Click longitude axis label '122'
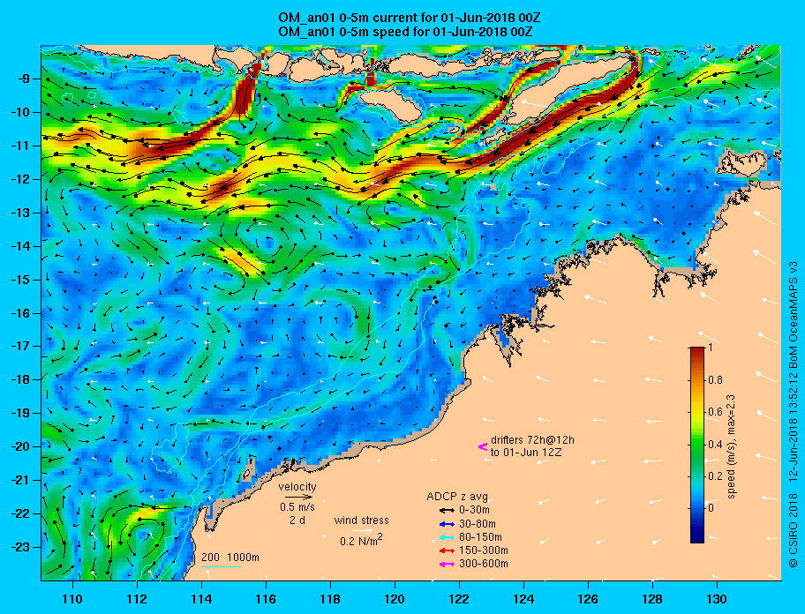805x614 pixels. click(459, 599)
